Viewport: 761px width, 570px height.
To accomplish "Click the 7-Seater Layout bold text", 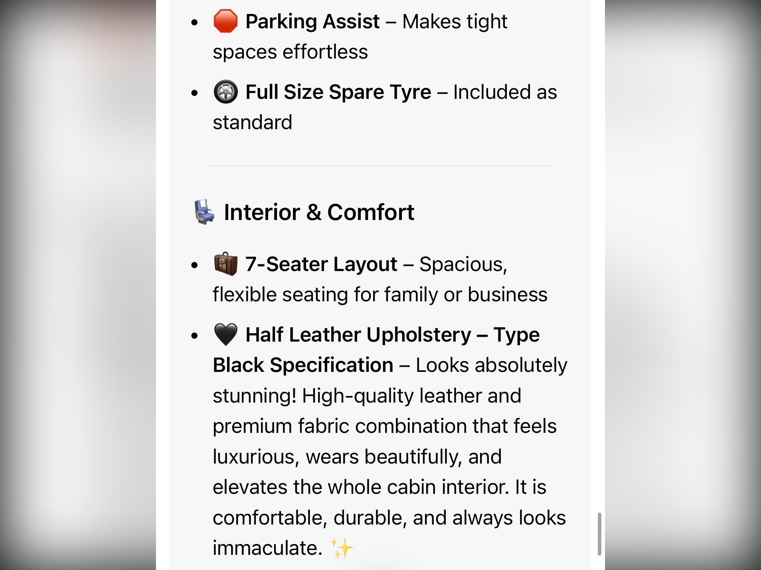I will coord(321,264).
